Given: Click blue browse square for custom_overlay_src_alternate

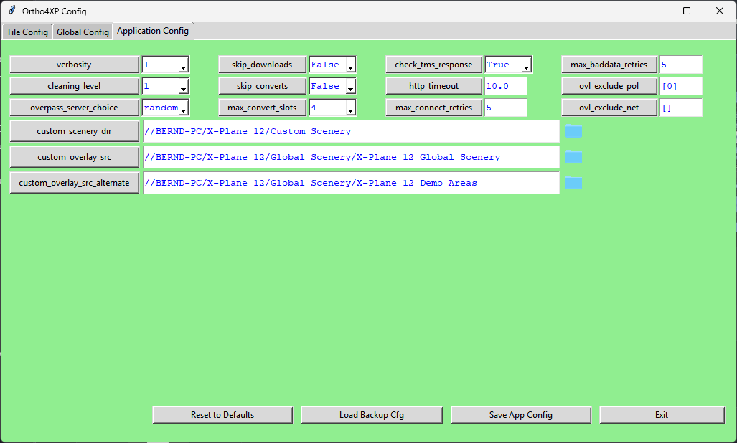Looking at the screenshot, I should tap(573, 183).
